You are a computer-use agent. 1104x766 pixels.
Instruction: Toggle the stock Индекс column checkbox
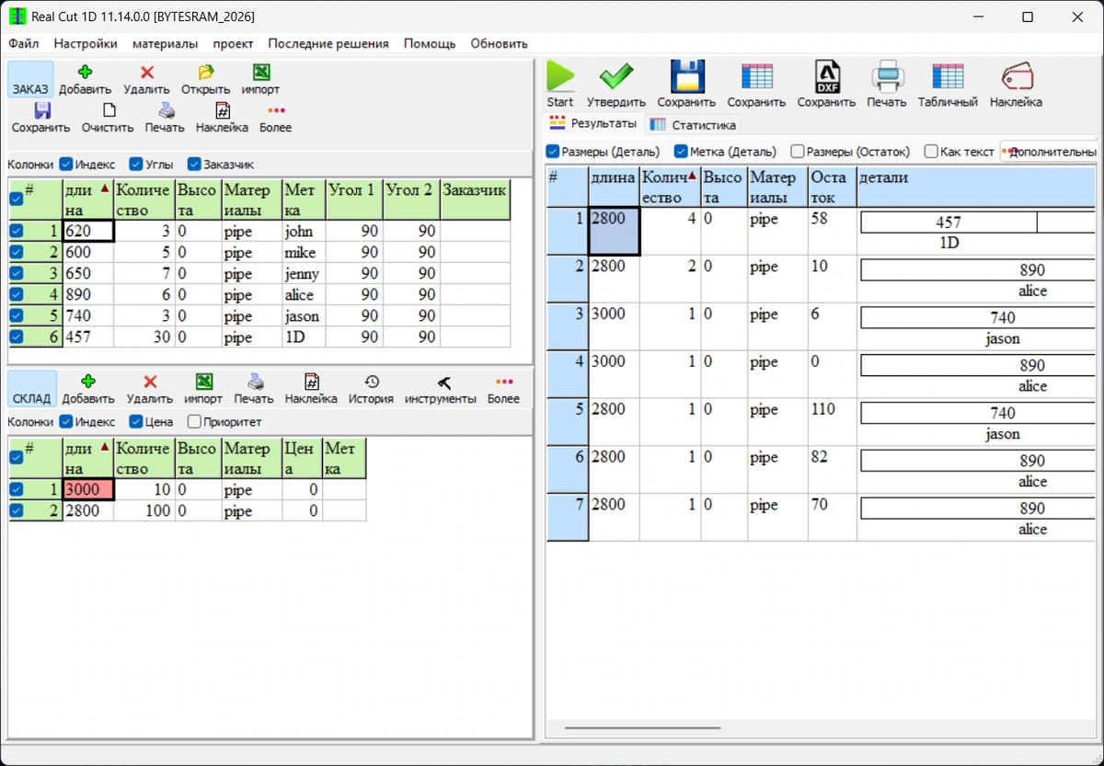click(x=66, y=422)
